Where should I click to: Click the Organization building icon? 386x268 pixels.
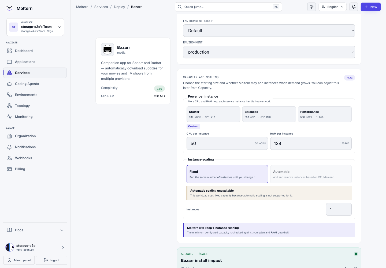click(9, 136)
